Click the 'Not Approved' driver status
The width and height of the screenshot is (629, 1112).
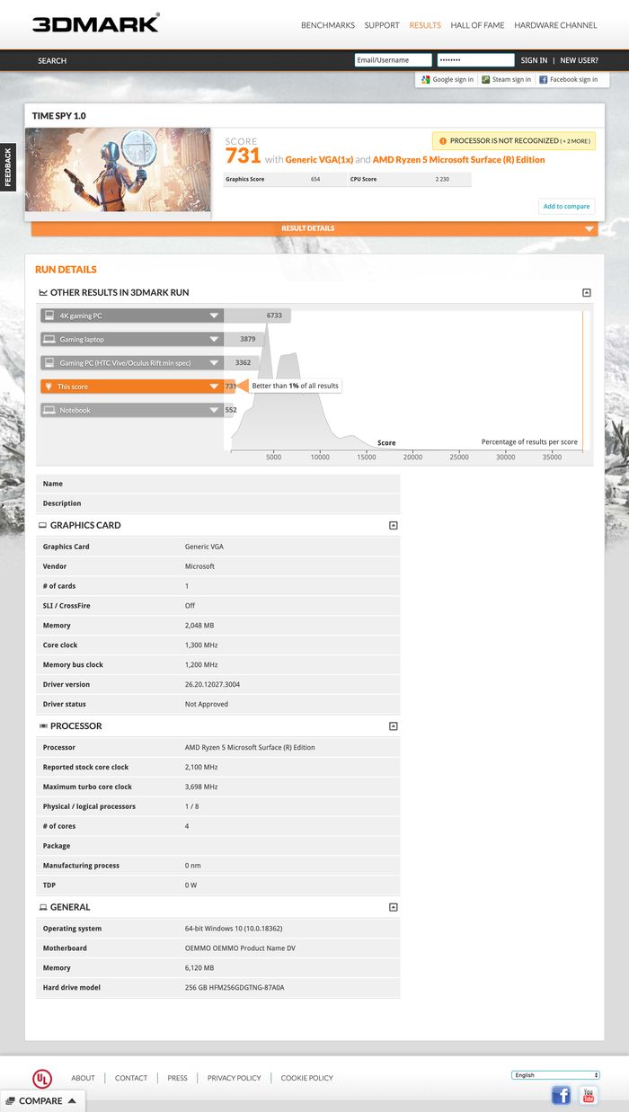point(207,705)
